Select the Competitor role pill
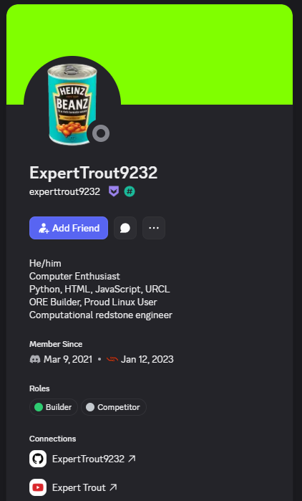The width and height of the screenshot is (302, 501). (x=114, y=407)
